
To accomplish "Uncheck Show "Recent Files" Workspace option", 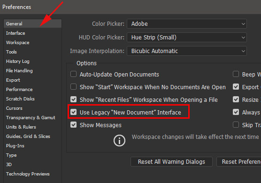I will click(x=73, y=99).
